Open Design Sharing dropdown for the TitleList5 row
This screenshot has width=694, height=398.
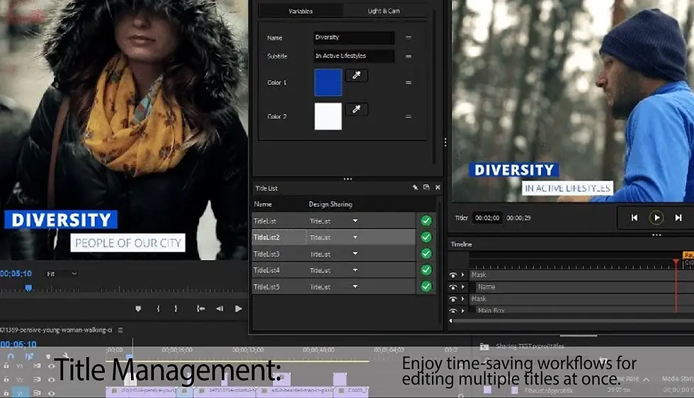355,286
